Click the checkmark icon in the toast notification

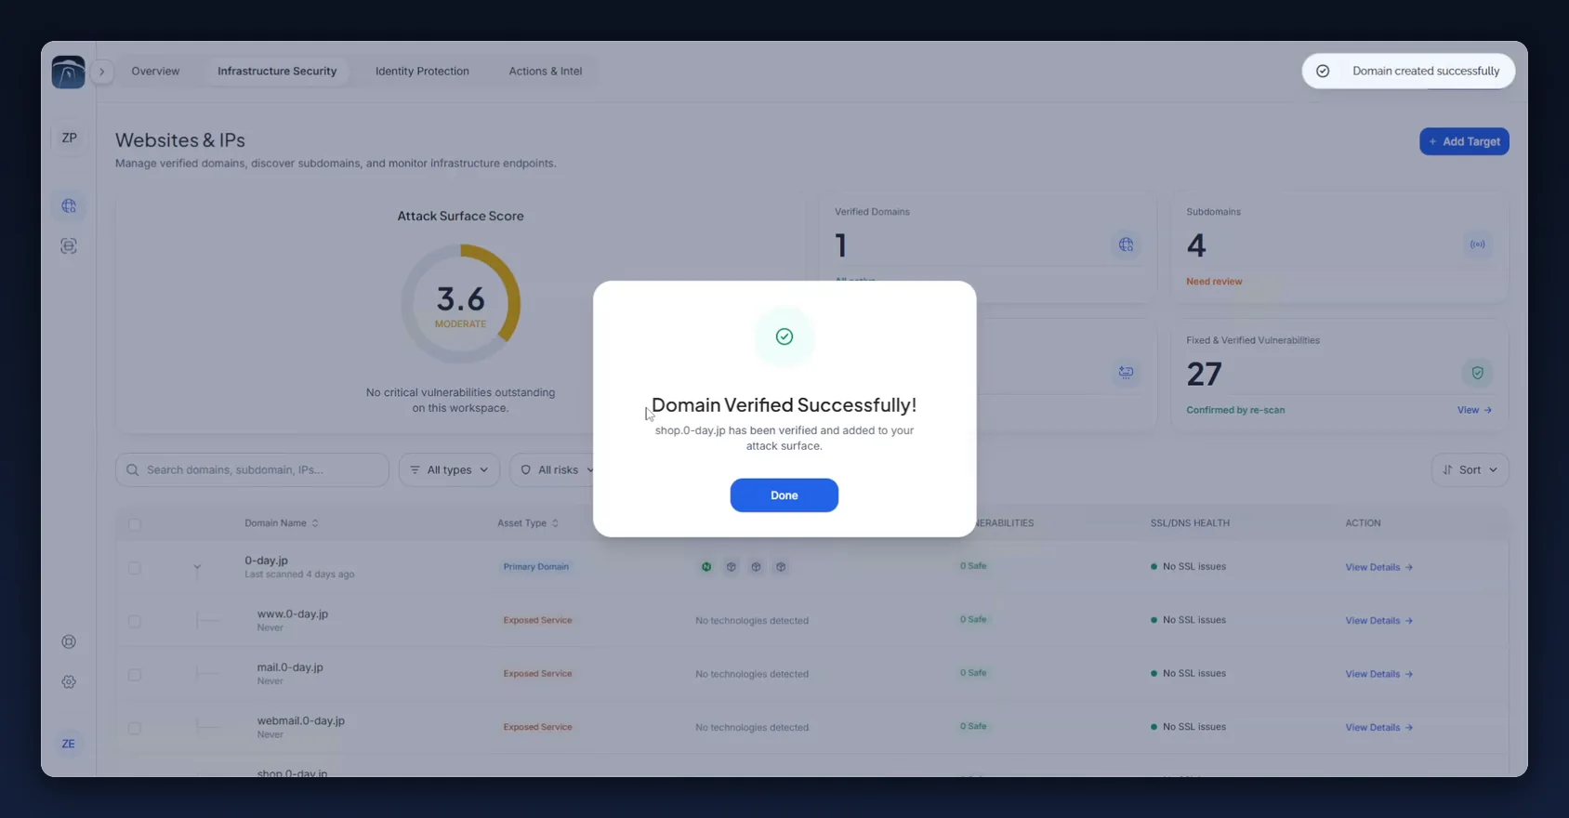pos(1323,71)
